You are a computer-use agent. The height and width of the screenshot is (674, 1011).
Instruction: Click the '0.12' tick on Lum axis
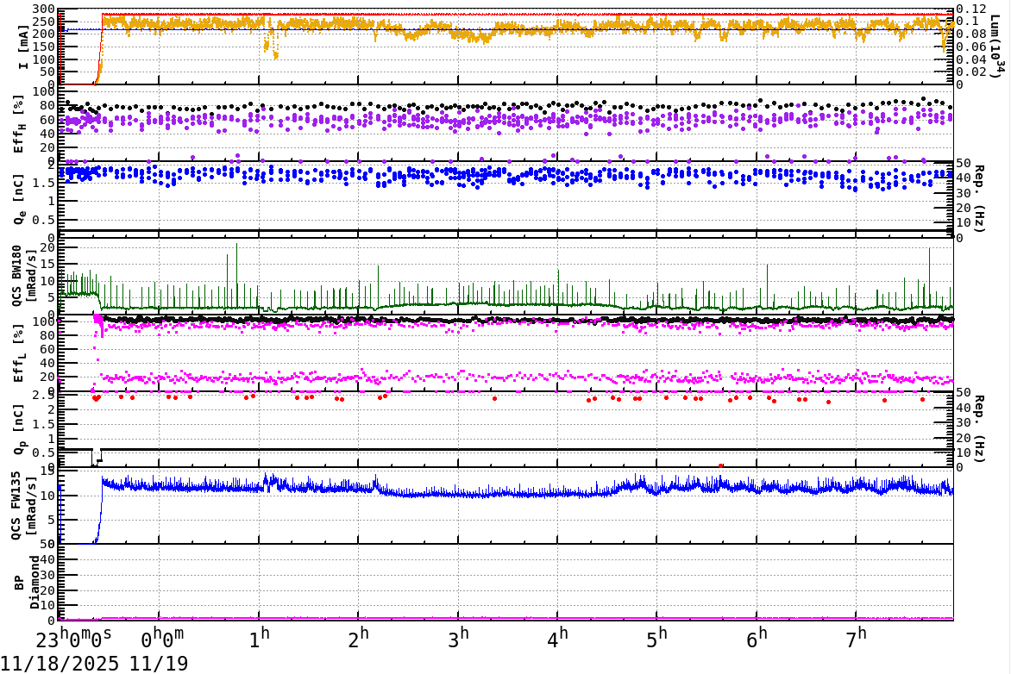pyautogui.click(x=971, y=9)
